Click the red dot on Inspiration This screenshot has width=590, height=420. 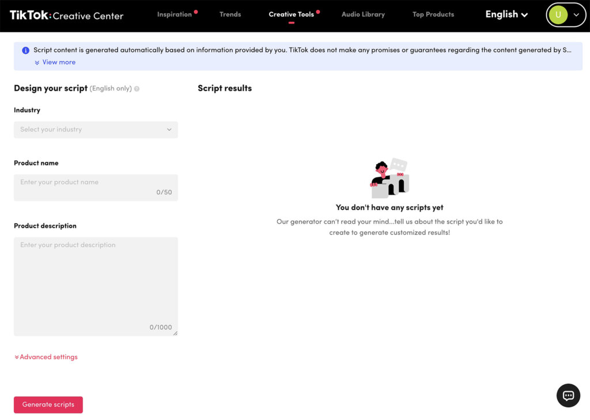point(195,10)
